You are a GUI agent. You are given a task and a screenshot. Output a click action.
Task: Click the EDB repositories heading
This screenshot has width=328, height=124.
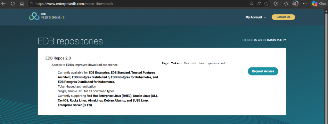70,41
